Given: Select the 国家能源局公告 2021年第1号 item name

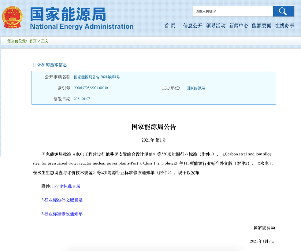Looking at the screenshot, I should pos(97,77).
